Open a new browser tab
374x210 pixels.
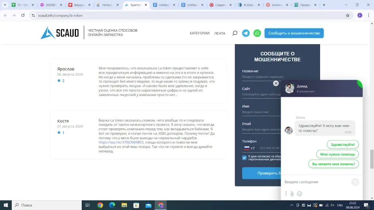pyautogui.click(x=324, y=5)
